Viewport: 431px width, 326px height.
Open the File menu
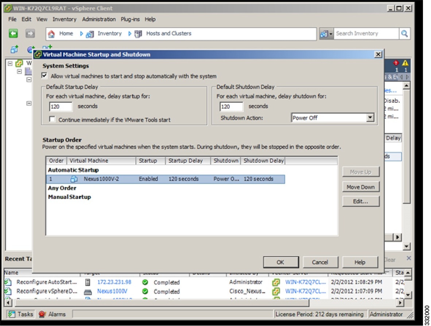tap(12, 19)
